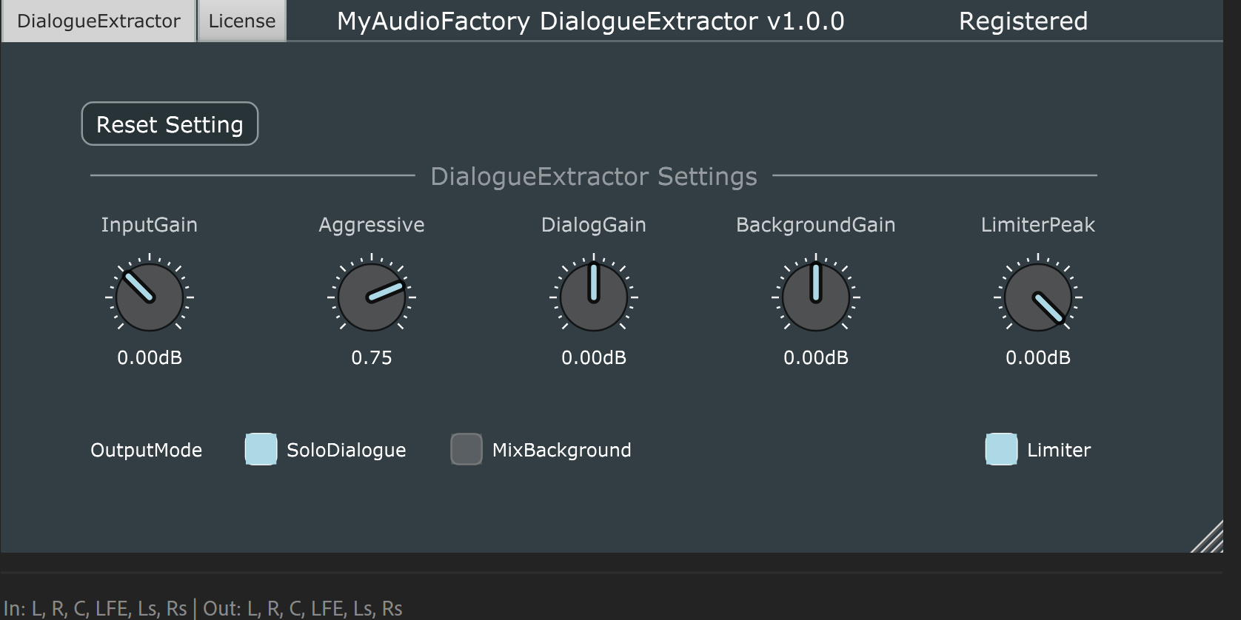
Task: Enable the MixBackground output mode
Action: coord(466,449)
